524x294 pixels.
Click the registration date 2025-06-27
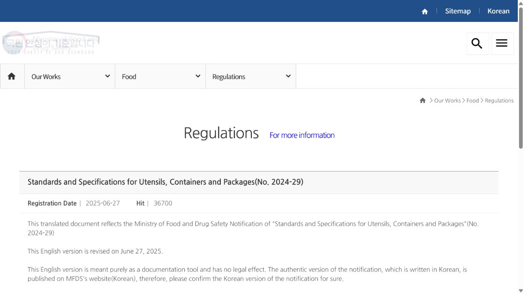click(103, 203)
